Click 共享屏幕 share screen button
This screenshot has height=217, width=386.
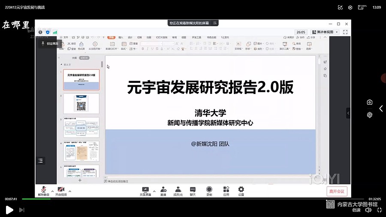coord(145,191)
